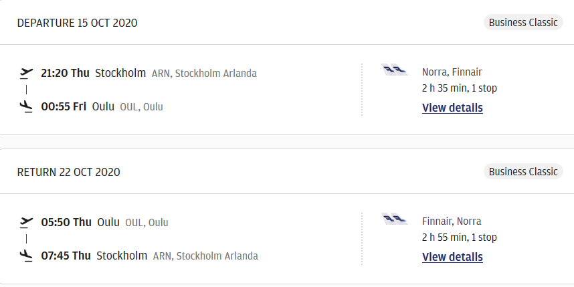
Task: Click the departure flight landing plane icon
Action: [x=26, y=107]
